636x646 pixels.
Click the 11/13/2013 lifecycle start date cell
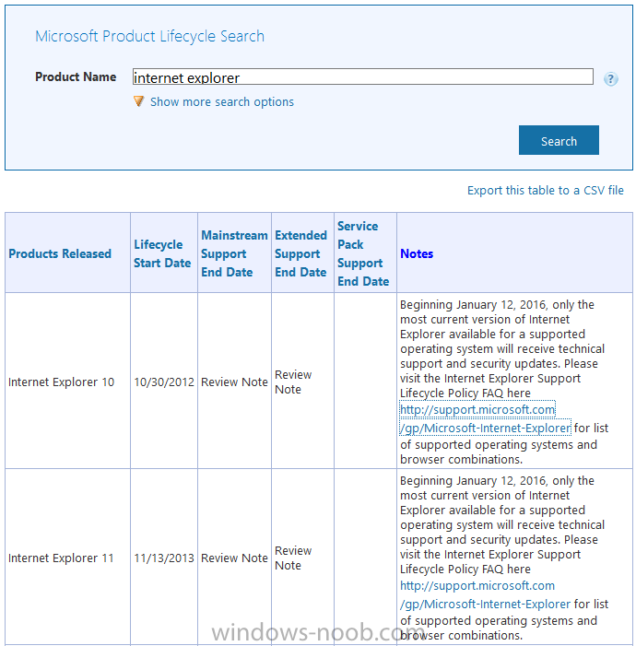coord(164,558)
